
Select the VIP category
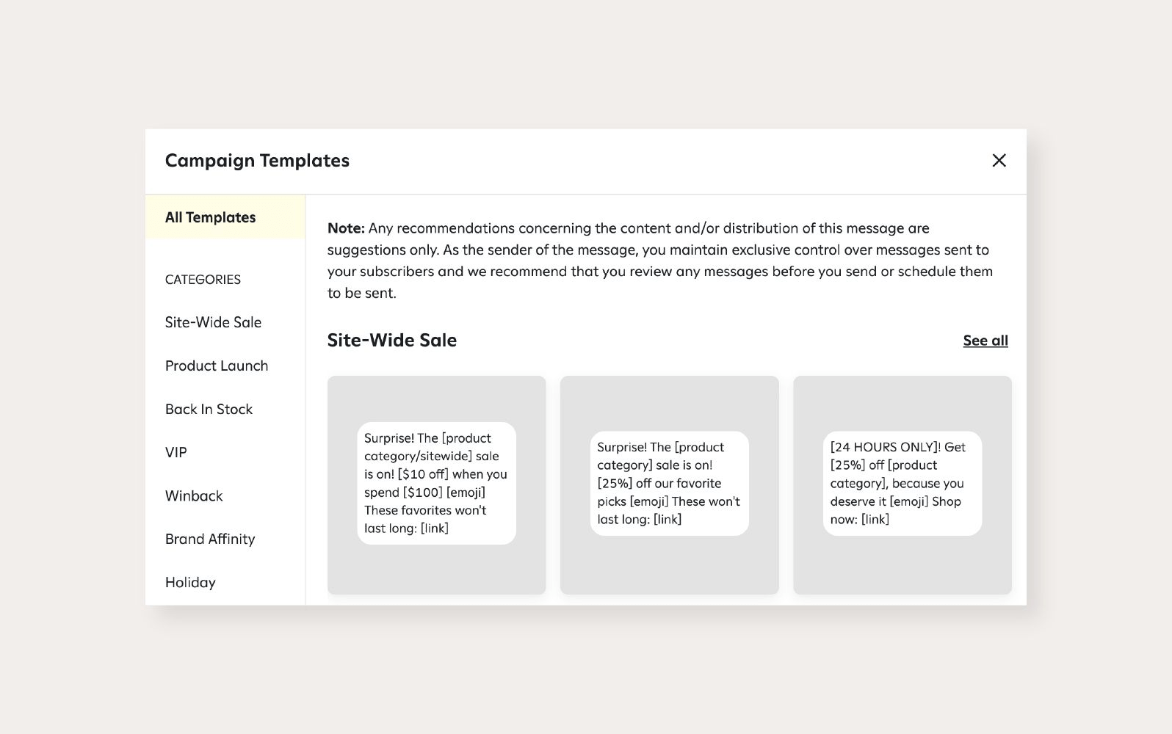(176, 452)
